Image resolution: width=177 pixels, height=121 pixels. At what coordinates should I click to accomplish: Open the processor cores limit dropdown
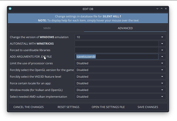(x=120, y=63)
